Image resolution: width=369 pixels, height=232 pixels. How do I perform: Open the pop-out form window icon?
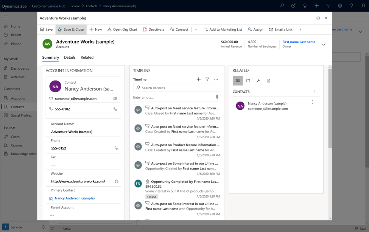pos(318,18)
